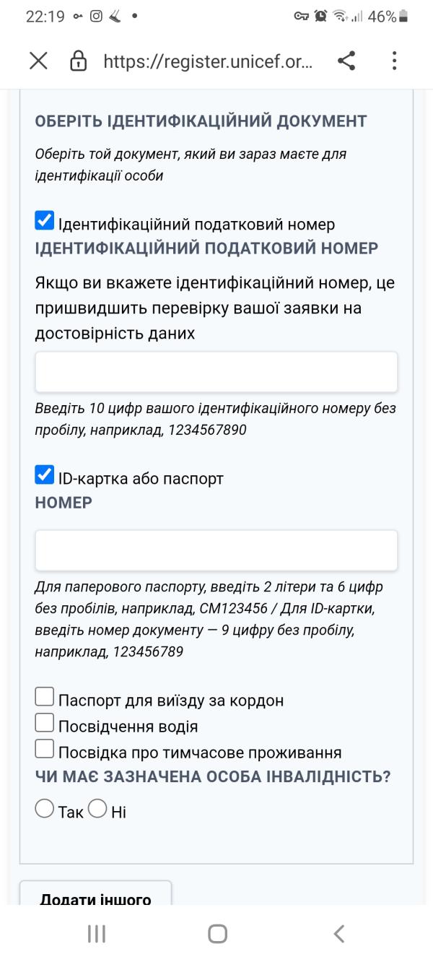Tap the Android back arrow

[338, 933]
